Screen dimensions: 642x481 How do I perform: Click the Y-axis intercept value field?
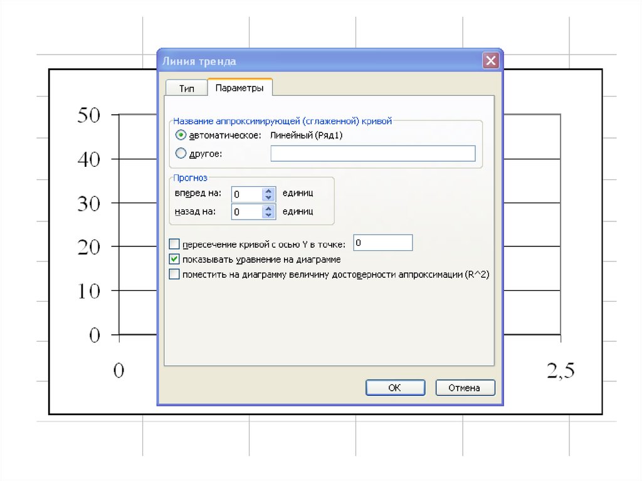pos(382,243)
